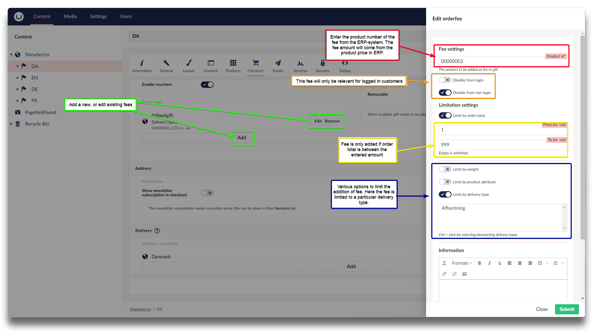Open the Media top menu
The height and width of the screenshot is (333, 593).
click(x=70, y=17)
